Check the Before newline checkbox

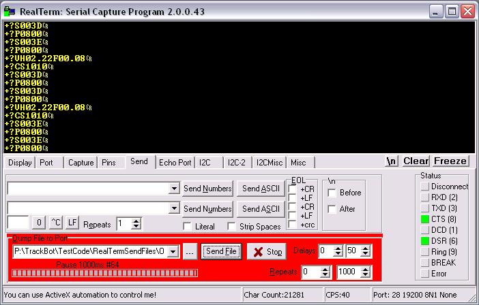[x=332, y=193]
